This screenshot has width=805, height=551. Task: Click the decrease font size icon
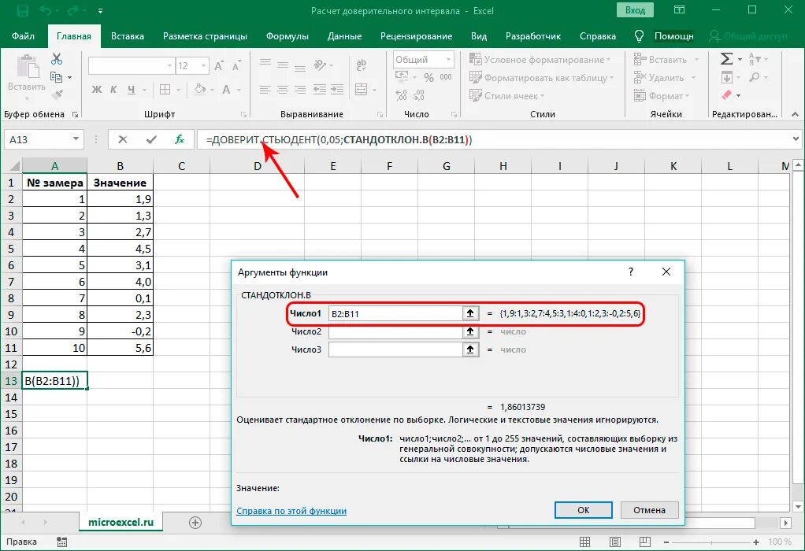pos(236,65)
